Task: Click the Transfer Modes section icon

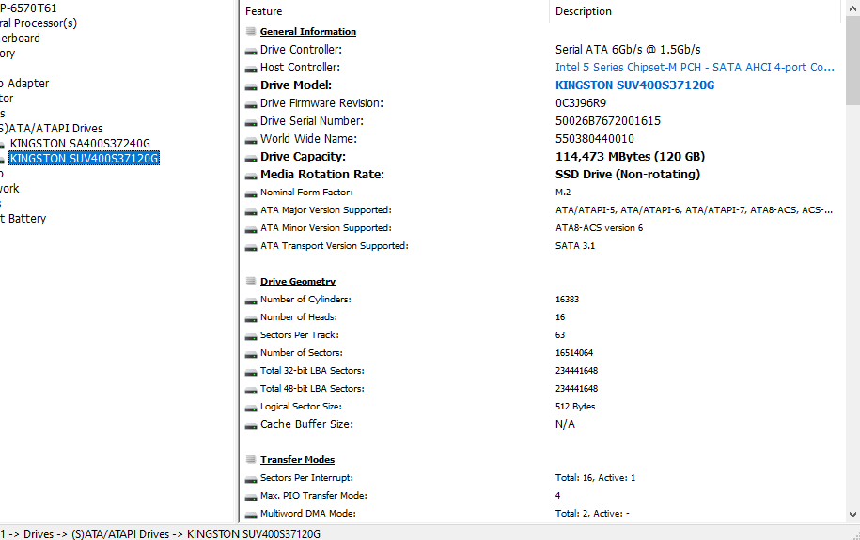Action: point(251,459)
